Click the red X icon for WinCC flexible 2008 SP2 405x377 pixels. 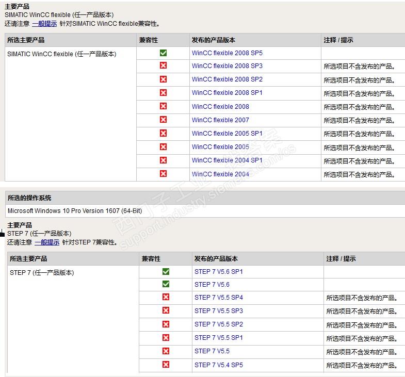[163, 79]
